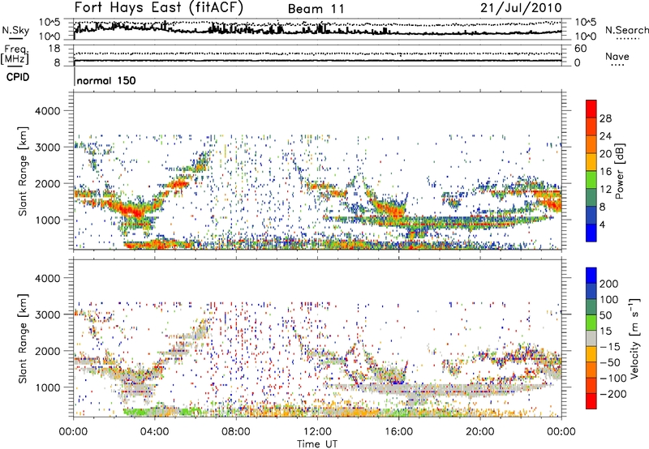This screenshot has width=649, height=449.
Task: Click the '16:00' time tick label
Action: click(x=398, y=432)
